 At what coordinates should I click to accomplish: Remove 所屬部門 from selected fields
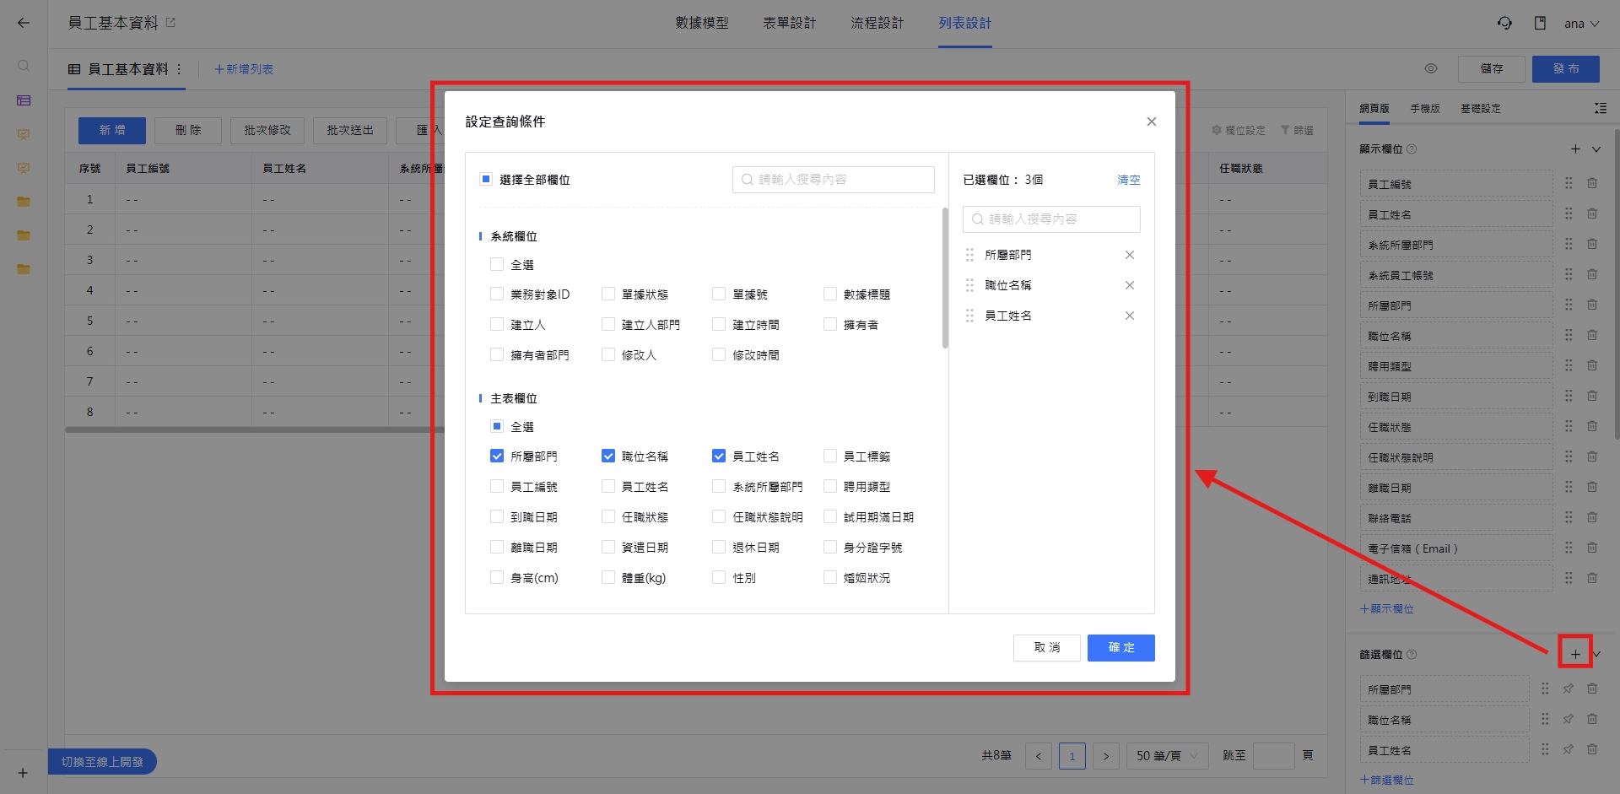[1129, 255]
